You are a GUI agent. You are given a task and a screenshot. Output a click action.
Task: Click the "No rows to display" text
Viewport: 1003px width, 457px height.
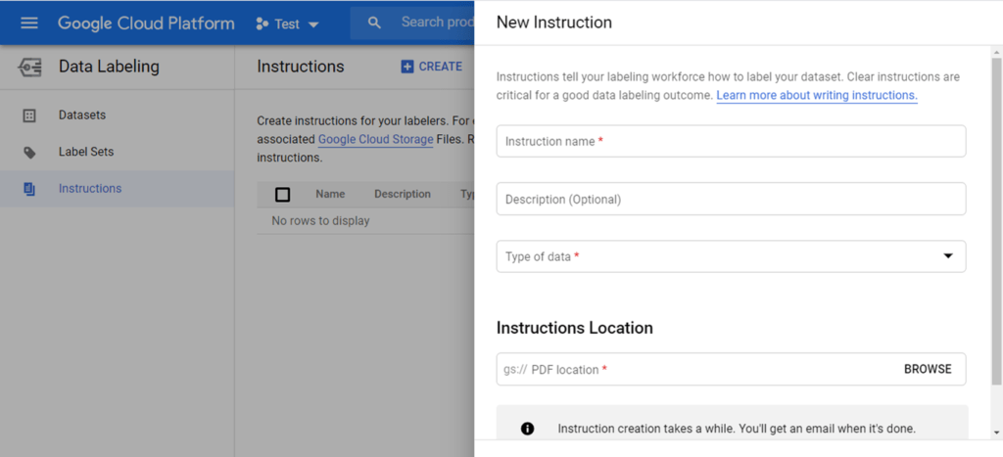click(320, 221)
